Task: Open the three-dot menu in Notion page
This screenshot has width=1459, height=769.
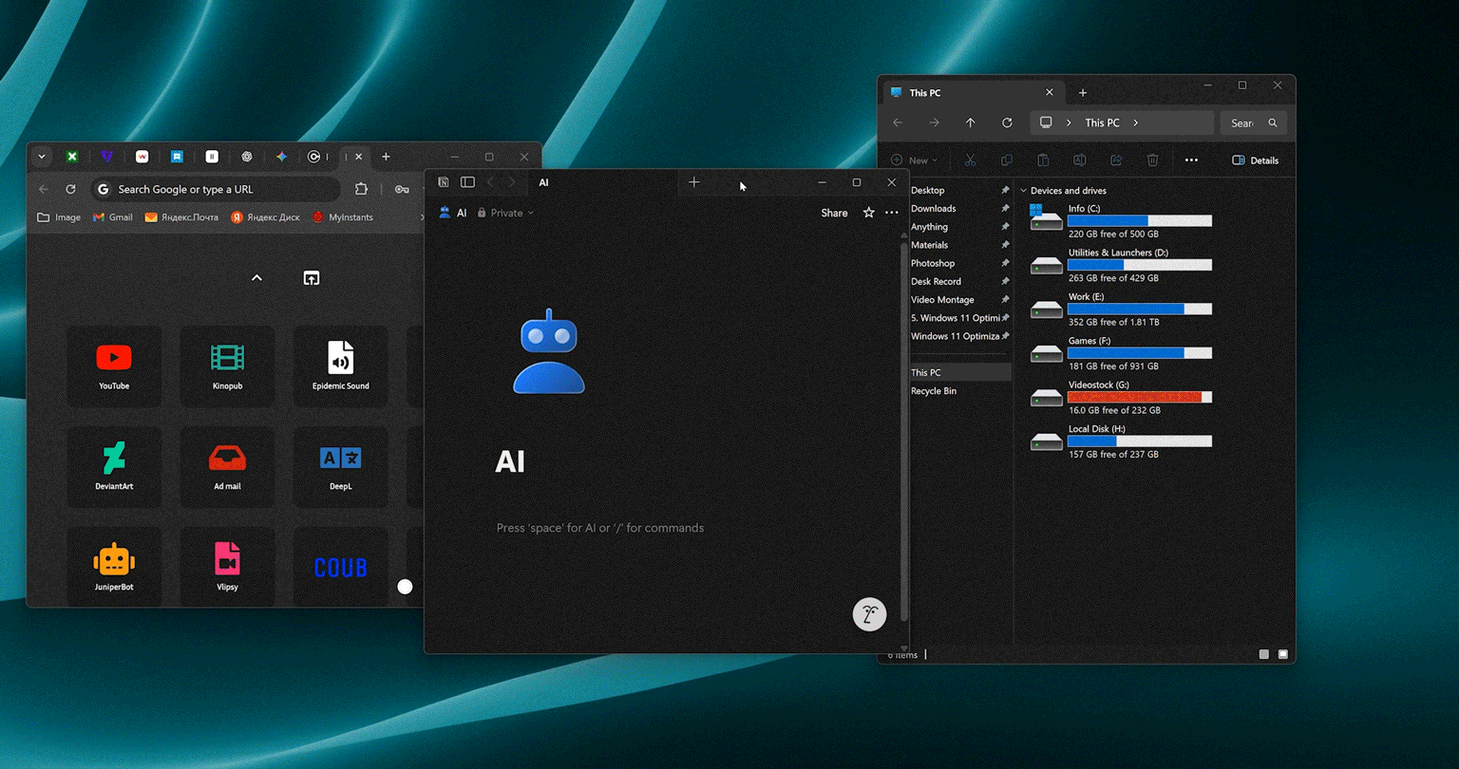Action: coord(891,213)
